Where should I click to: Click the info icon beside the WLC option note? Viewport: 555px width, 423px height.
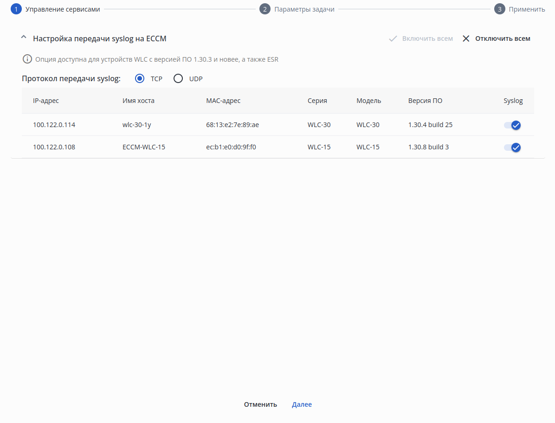[27, 59]
